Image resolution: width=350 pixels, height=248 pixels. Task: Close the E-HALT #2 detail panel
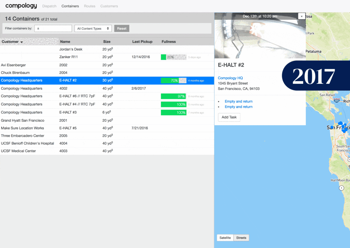[302, 17]
